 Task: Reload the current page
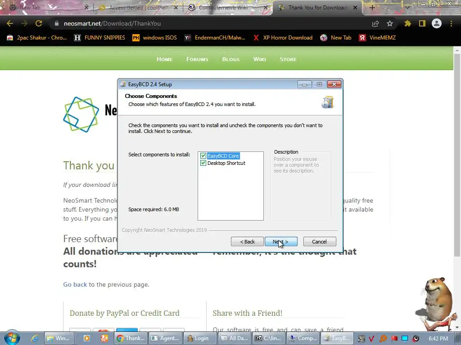39,23
